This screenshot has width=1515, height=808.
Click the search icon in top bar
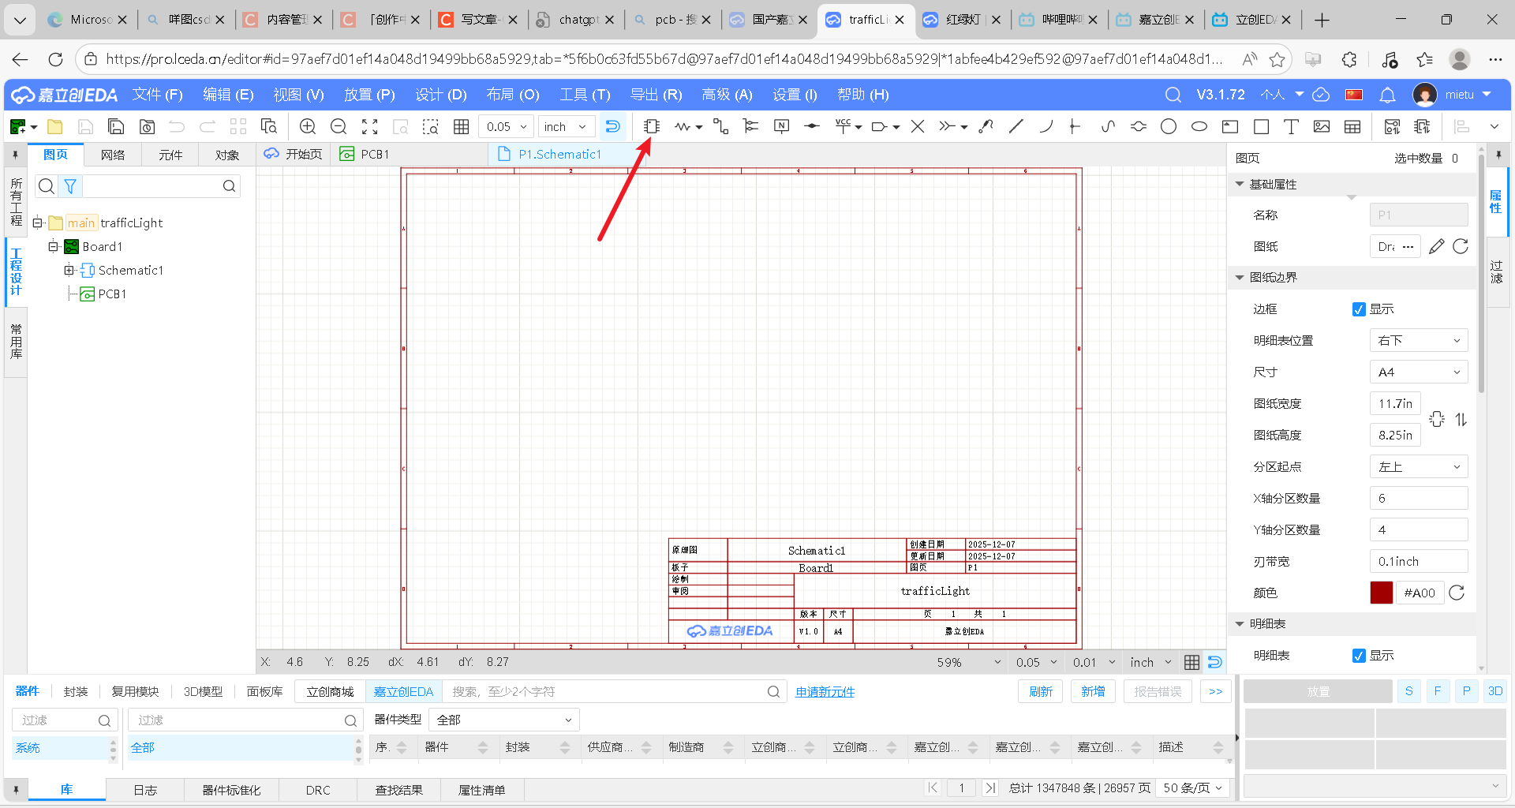click(x=1173, y=95)
